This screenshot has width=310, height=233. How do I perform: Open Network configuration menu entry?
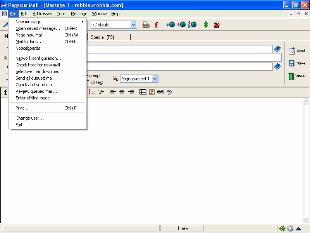pyautogui.click(x=47, y=58)
